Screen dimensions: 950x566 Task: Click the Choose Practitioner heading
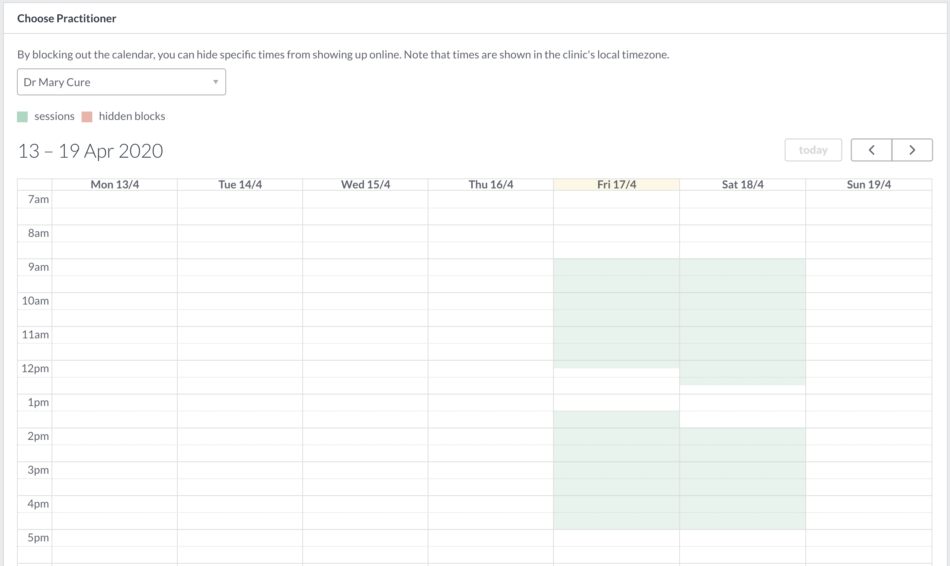pos(67,18)
